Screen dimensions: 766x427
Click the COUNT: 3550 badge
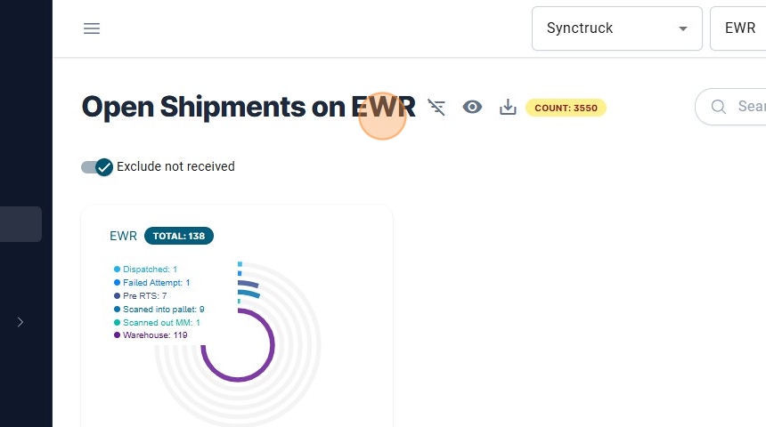566,108
